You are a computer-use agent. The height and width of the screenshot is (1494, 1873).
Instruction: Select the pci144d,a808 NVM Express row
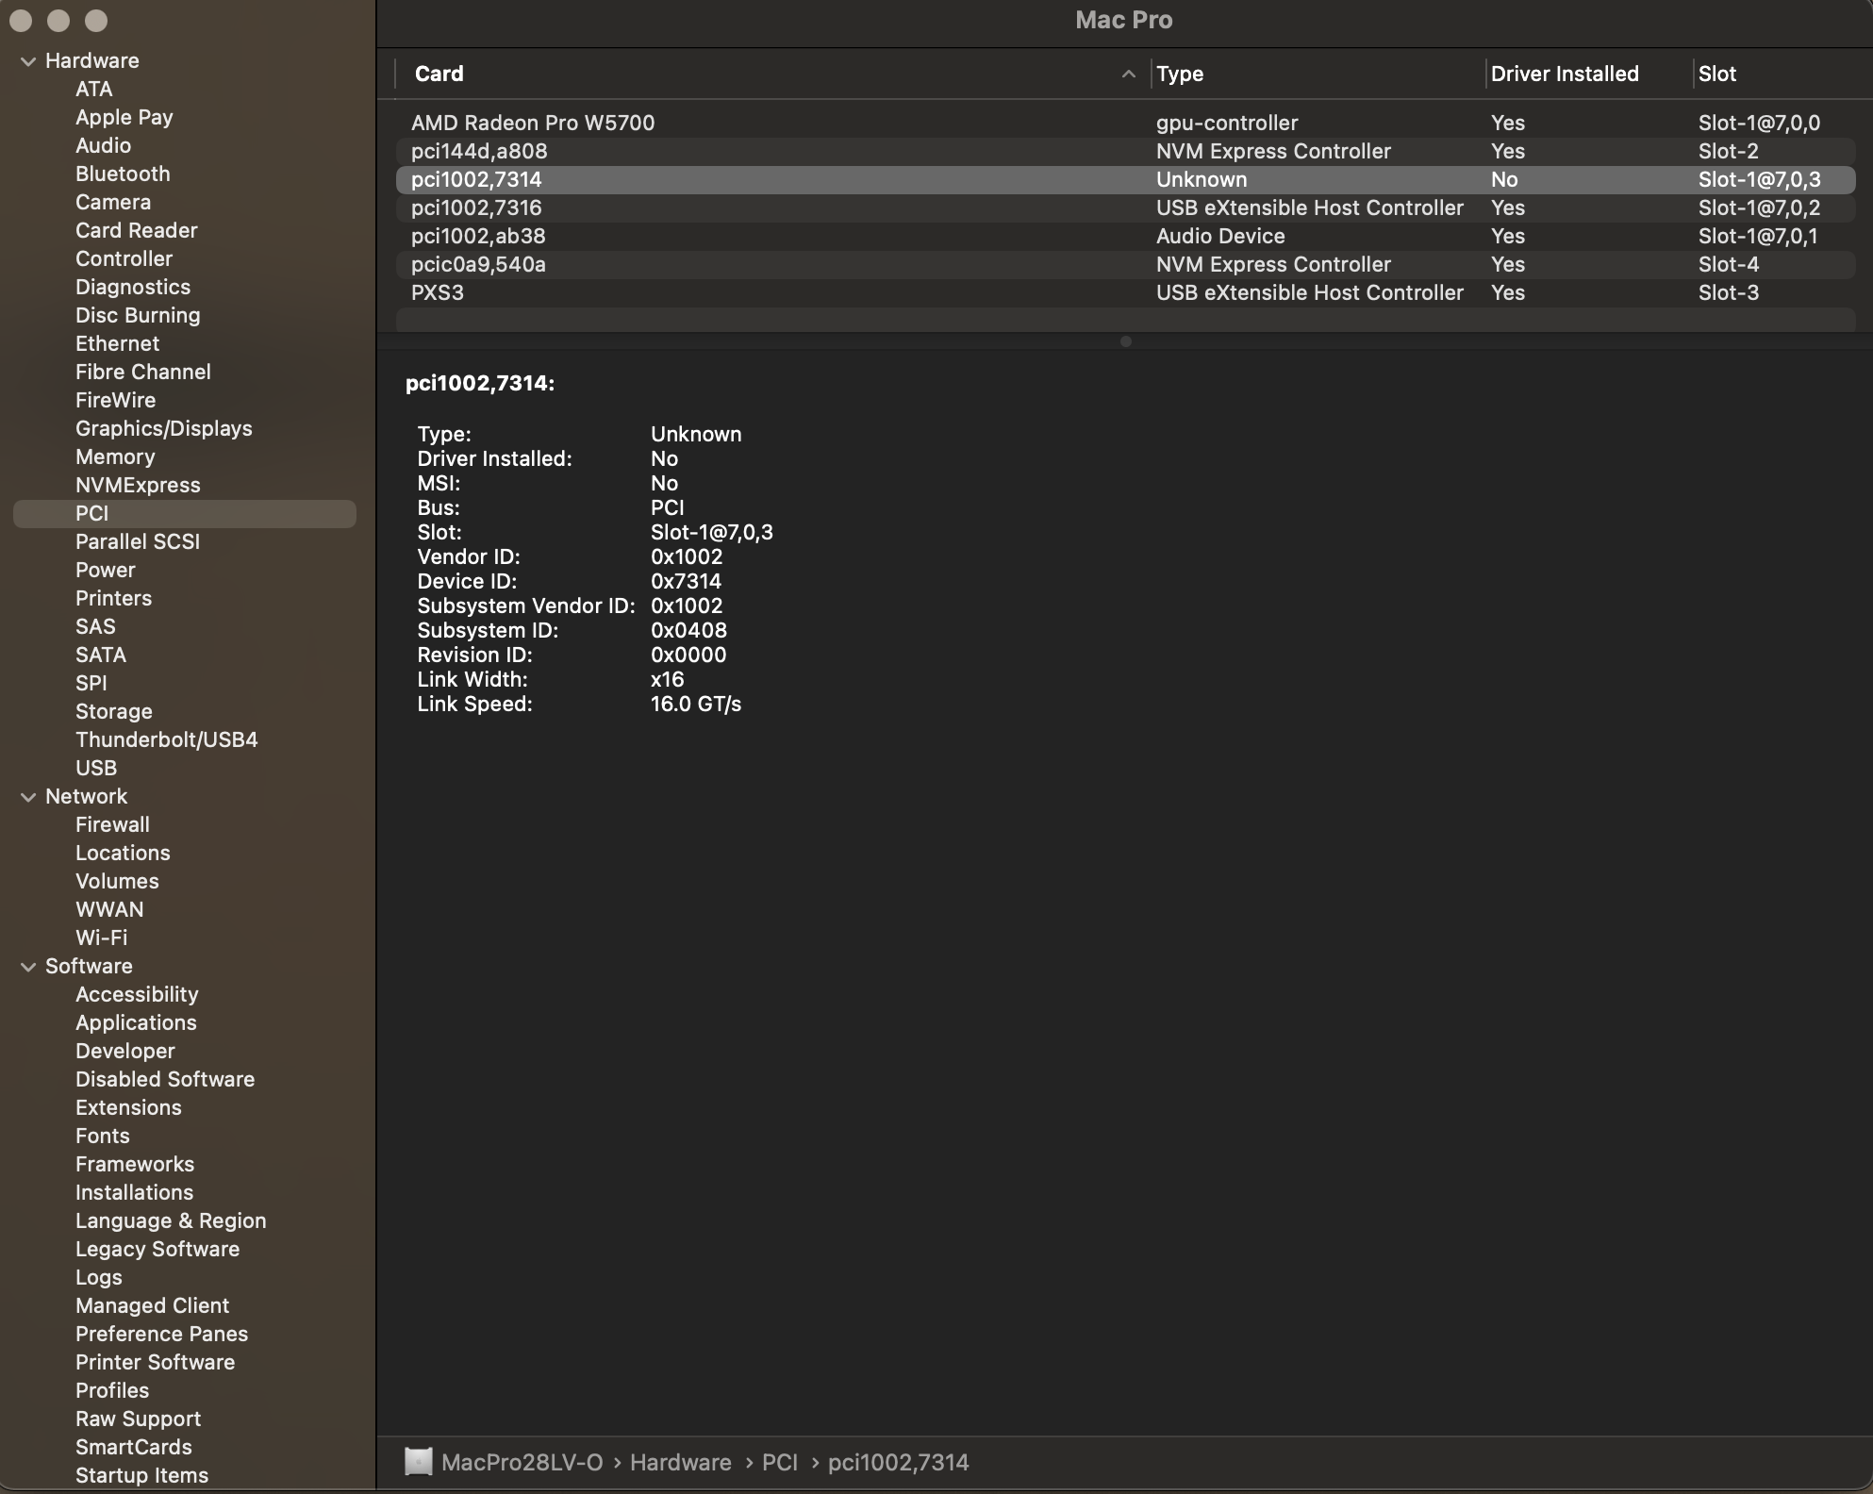tap(479, 151)
